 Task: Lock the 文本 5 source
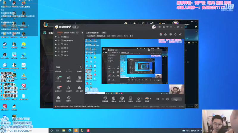pyautogui.click(x=59, y=44)
